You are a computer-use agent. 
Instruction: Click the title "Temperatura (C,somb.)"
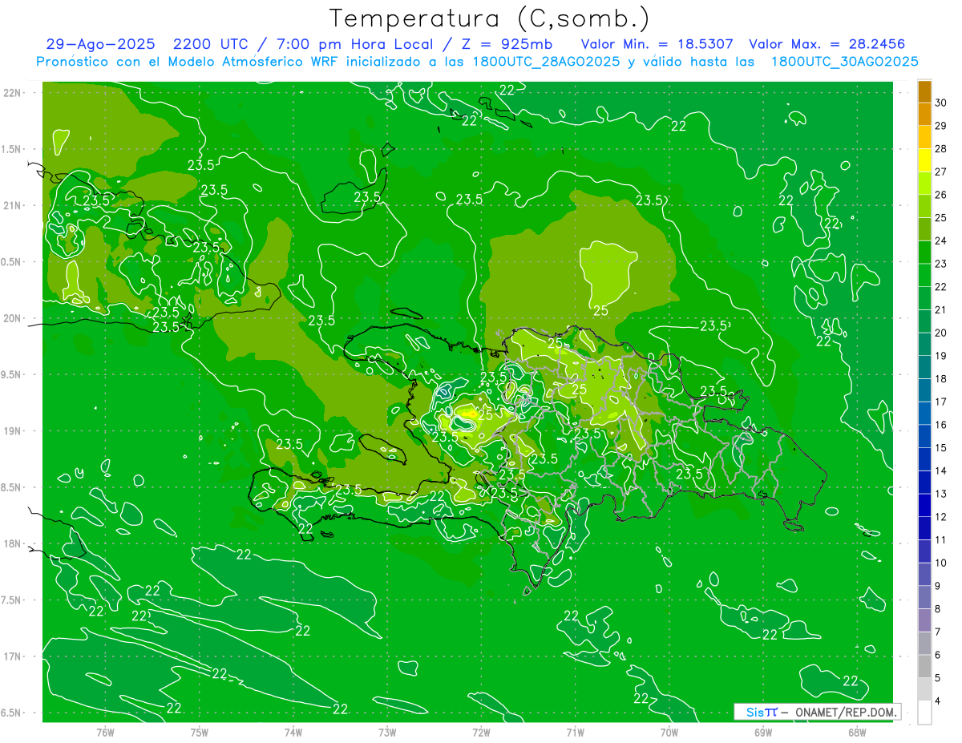(489, 18)
